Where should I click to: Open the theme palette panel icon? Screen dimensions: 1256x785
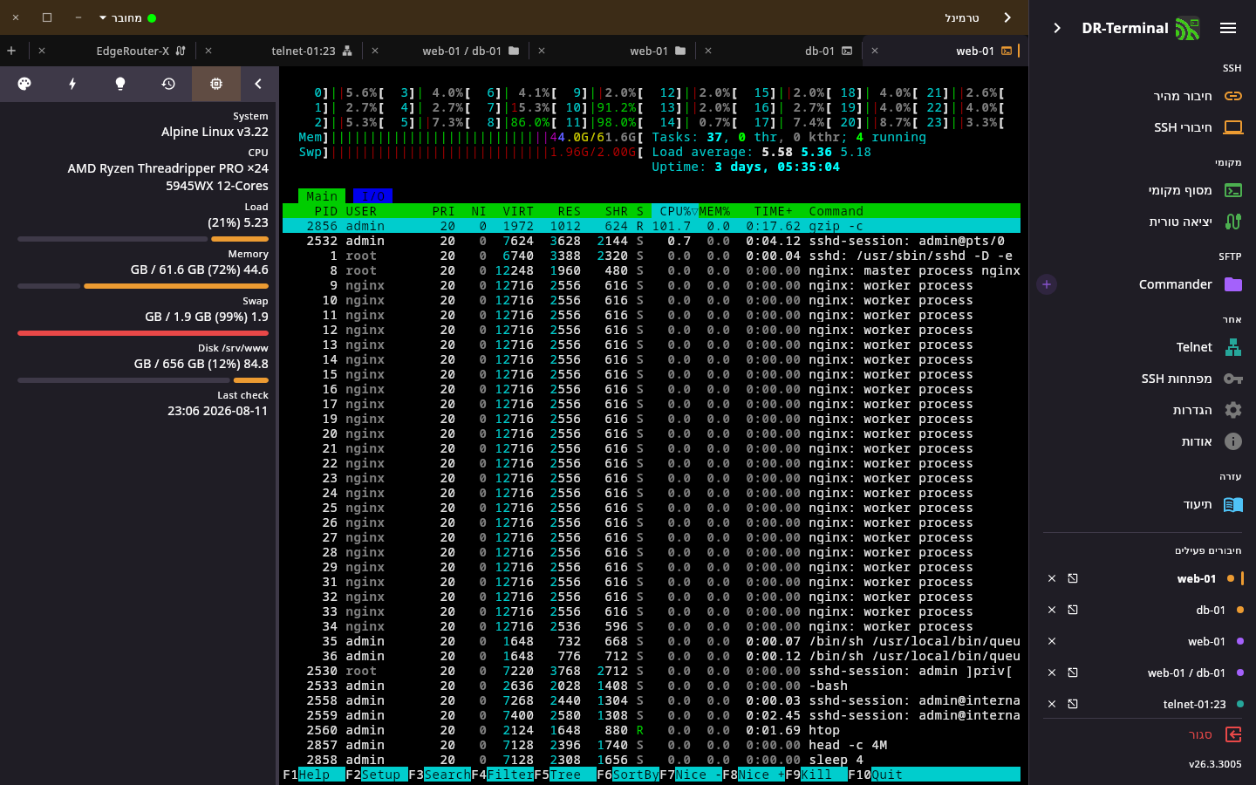(24, 84)
